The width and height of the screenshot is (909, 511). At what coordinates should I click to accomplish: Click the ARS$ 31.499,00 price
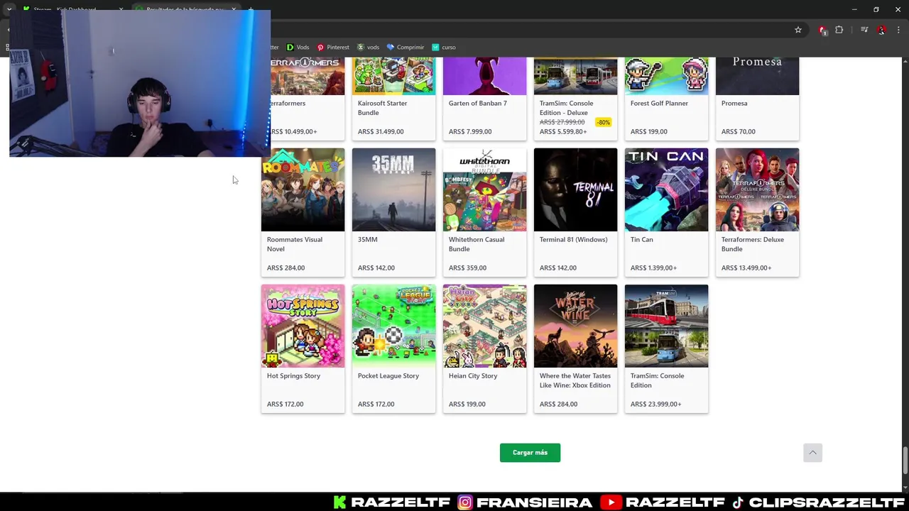[381, 131]
